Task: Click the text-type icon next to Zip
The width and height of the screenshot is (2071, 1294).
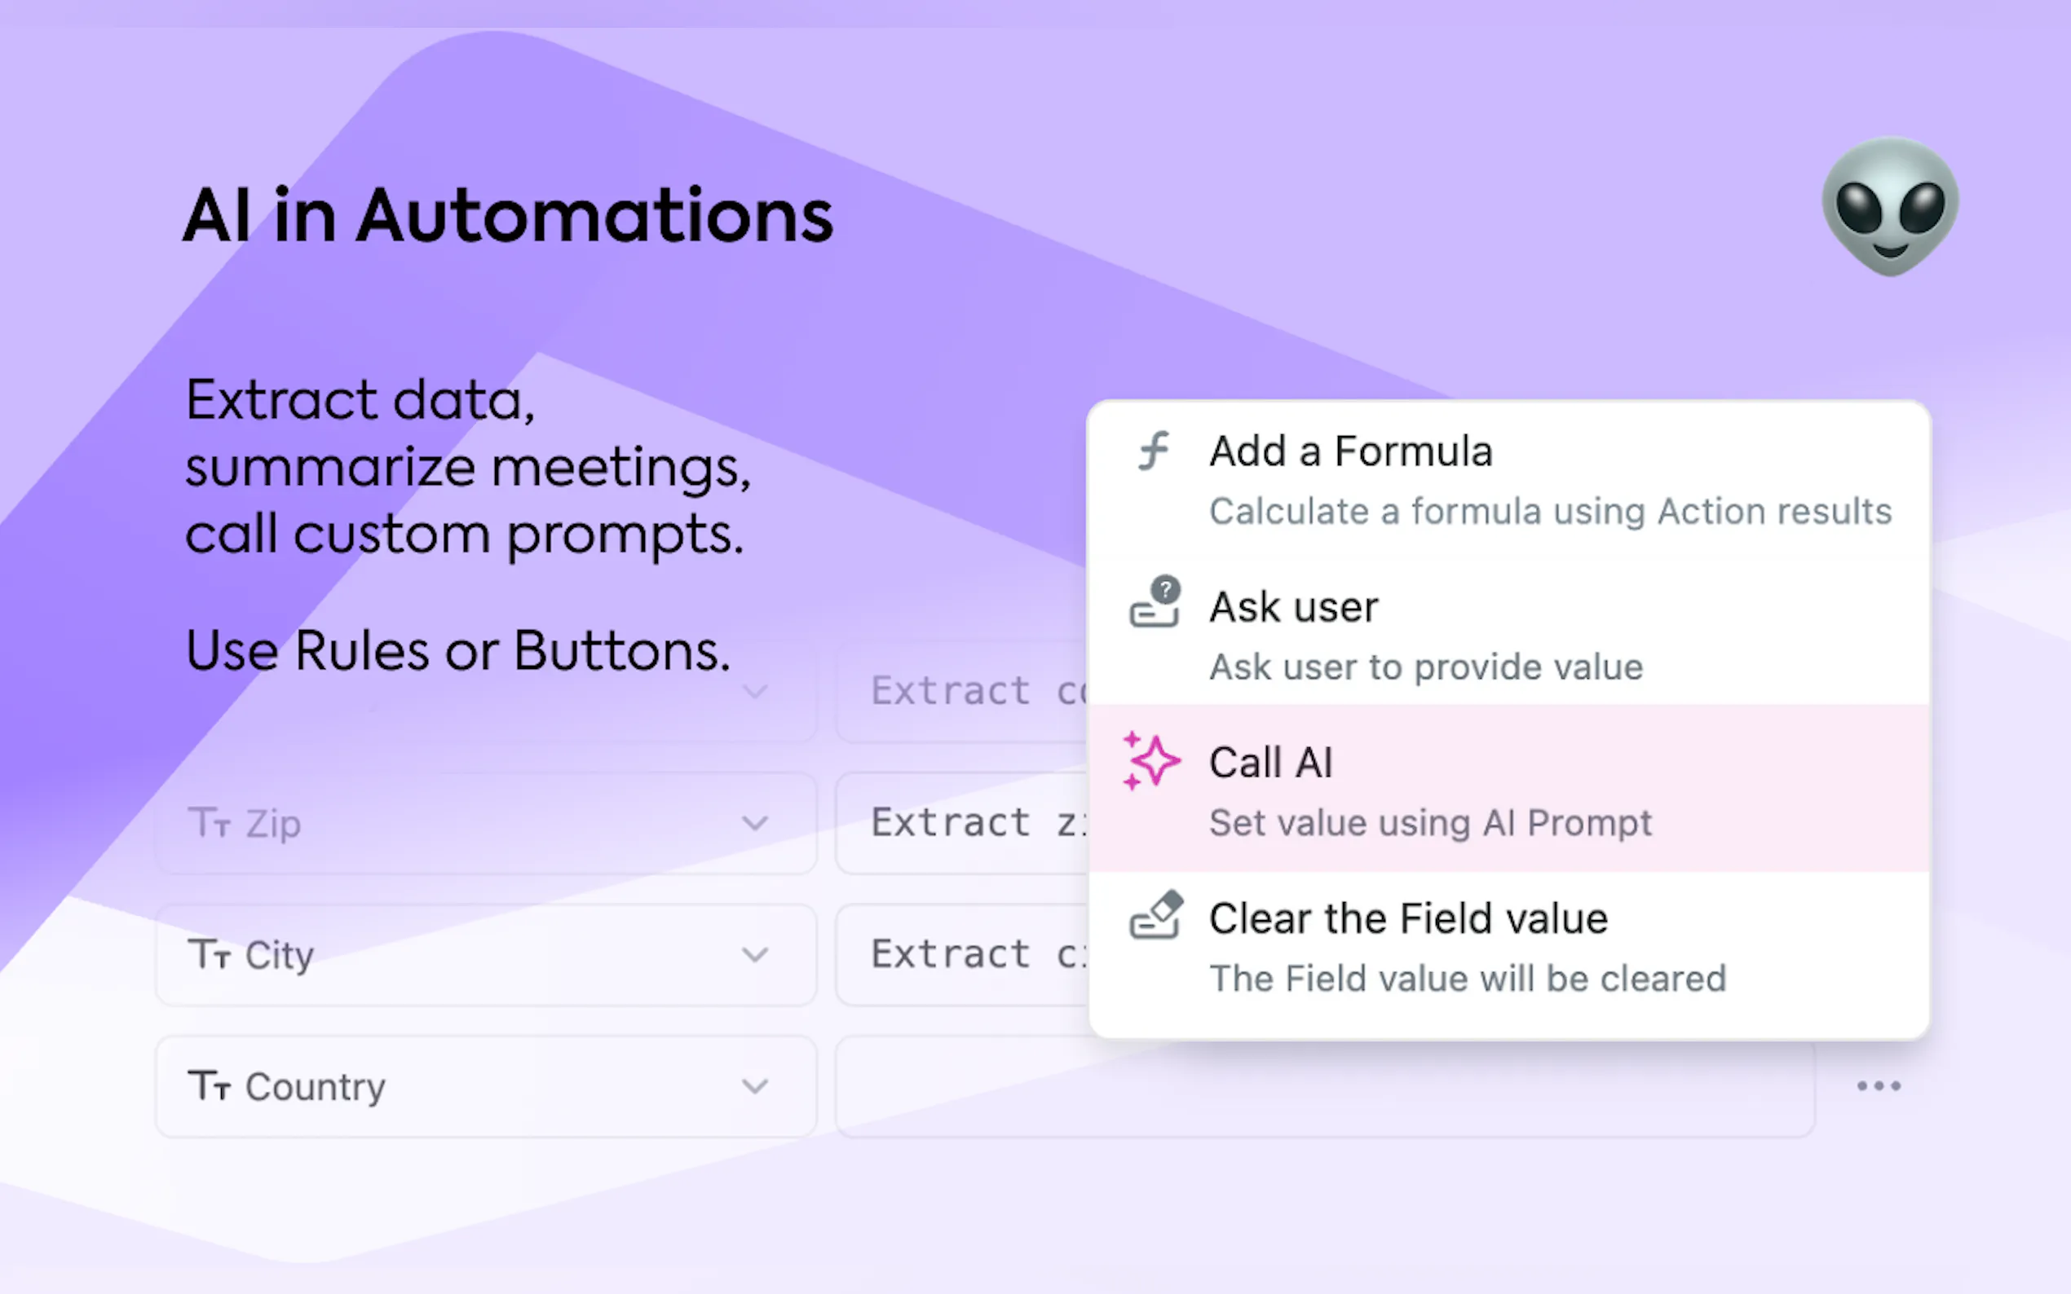Action: [x=209, y=822]
